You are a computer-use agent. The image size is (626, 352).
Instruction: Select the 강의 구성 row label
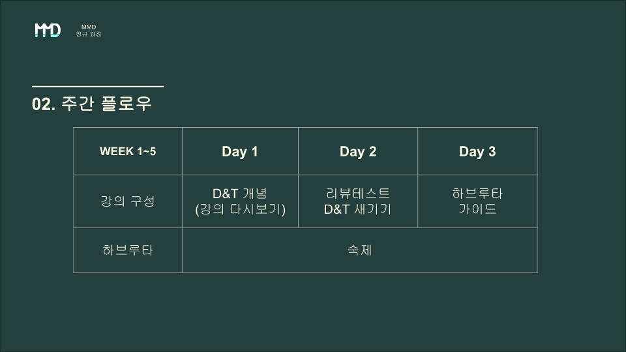point(128,201)
